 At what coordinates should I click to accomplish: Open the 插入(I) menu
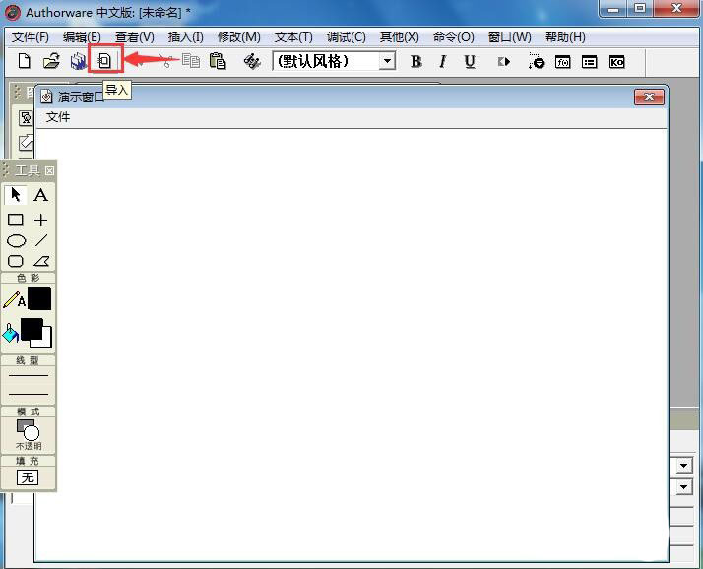[185, 36]
